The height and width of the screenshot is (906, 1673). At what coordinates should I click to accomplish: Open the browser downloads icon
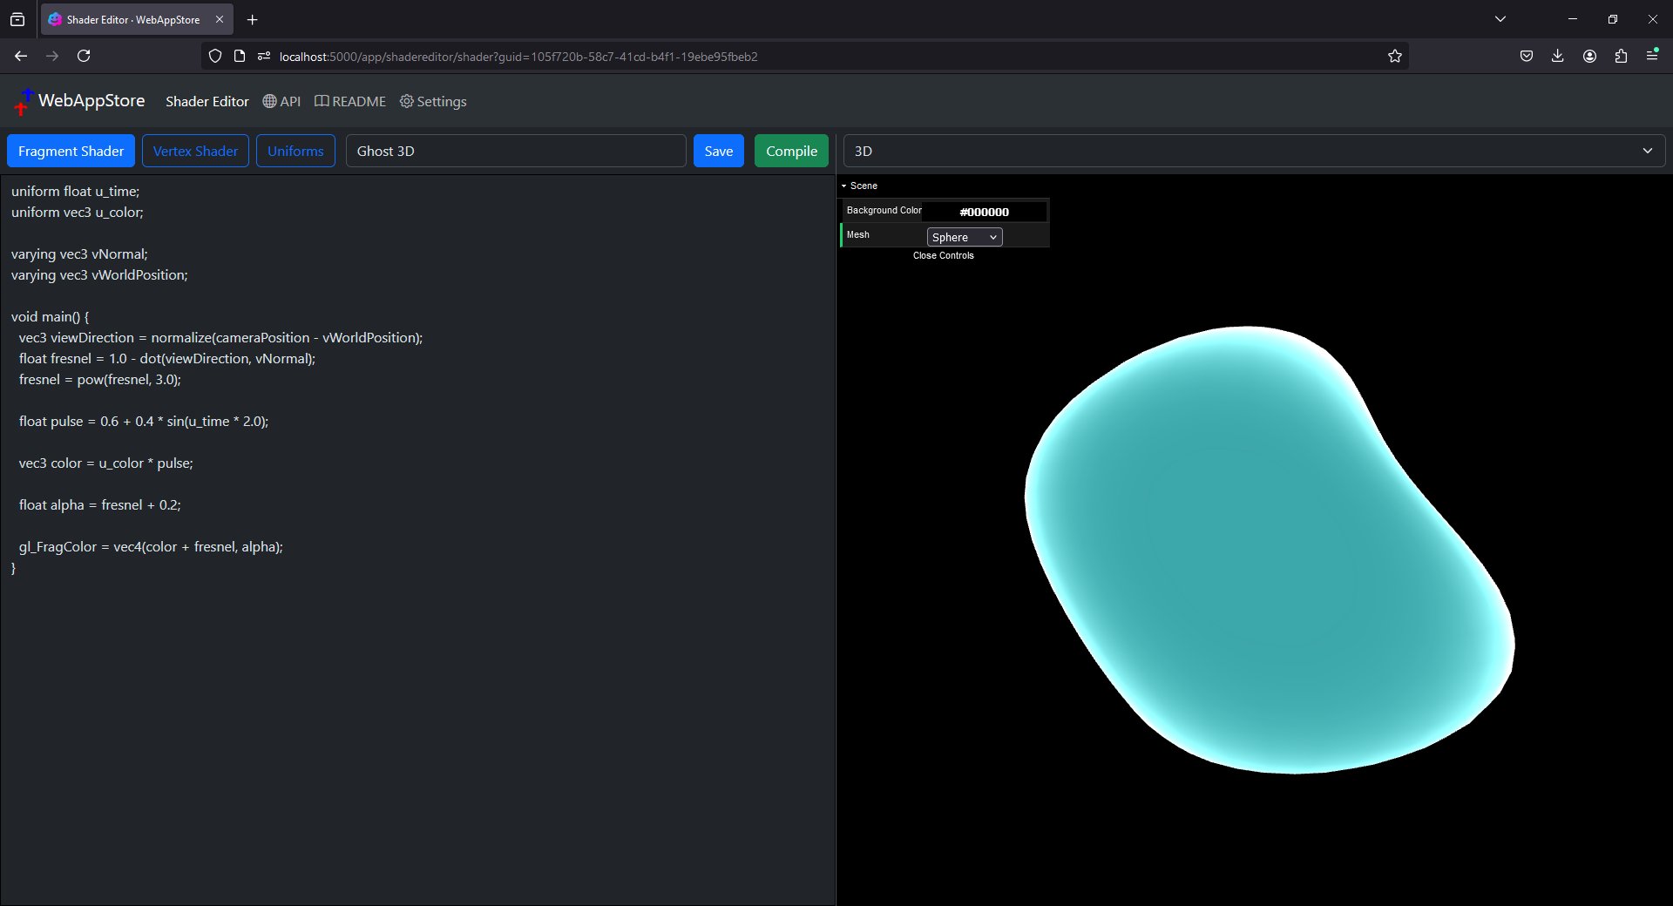pos(1557,56)
